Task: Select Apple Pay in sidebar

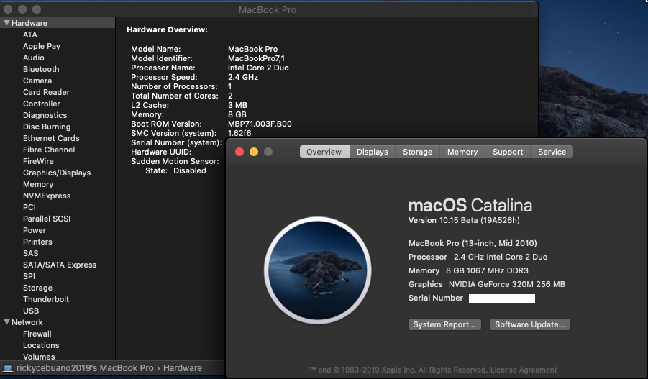Action: point(42,46)
